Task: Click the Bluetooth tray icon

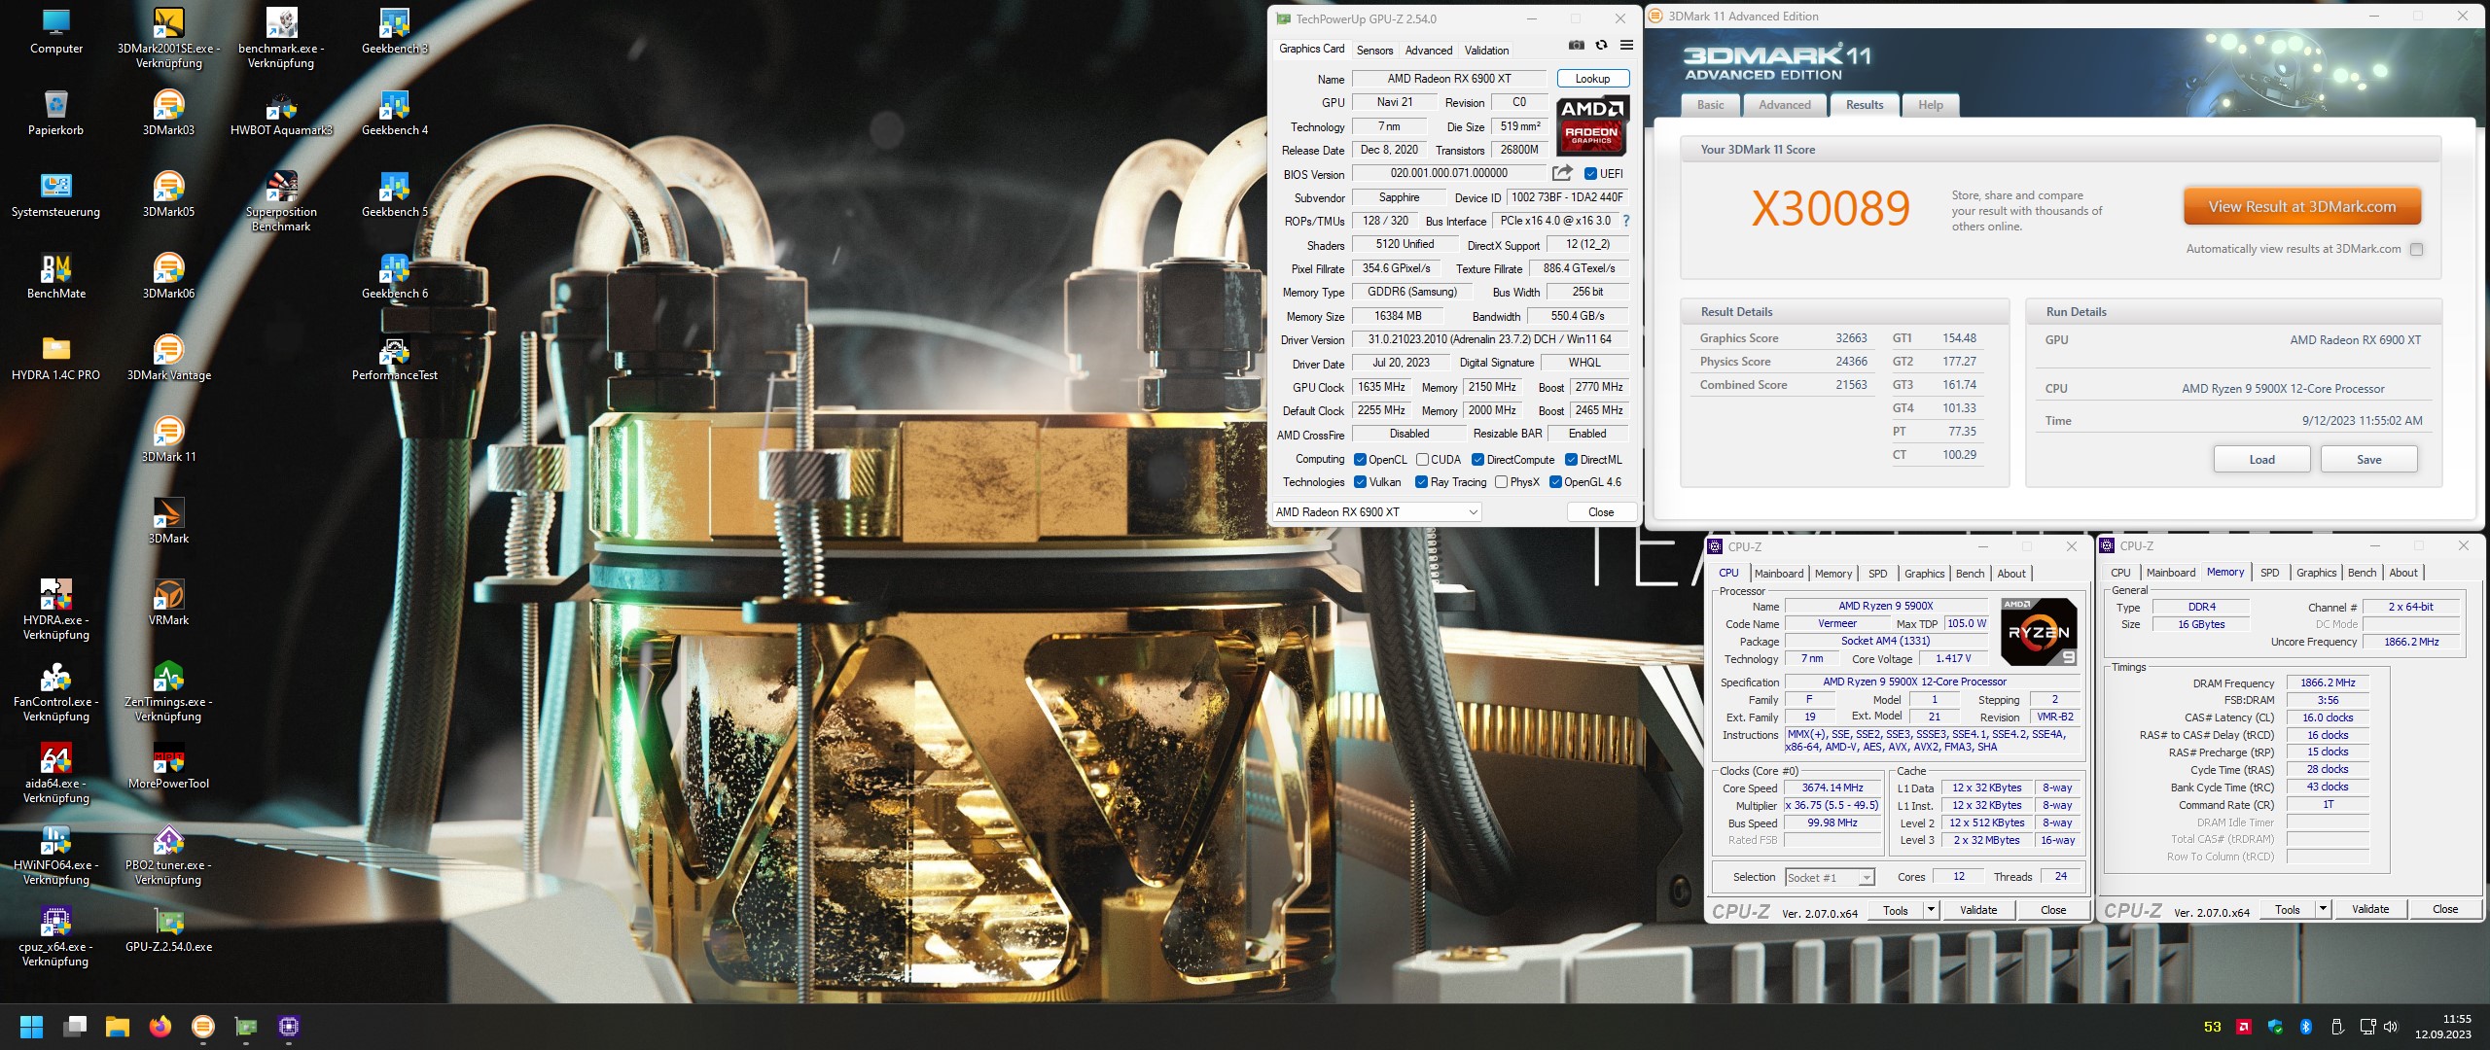Action: click(x=2306, y=1027)
